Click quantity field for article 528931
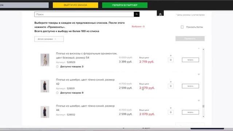This screenshot has width=233, height=131. [171, 86]
